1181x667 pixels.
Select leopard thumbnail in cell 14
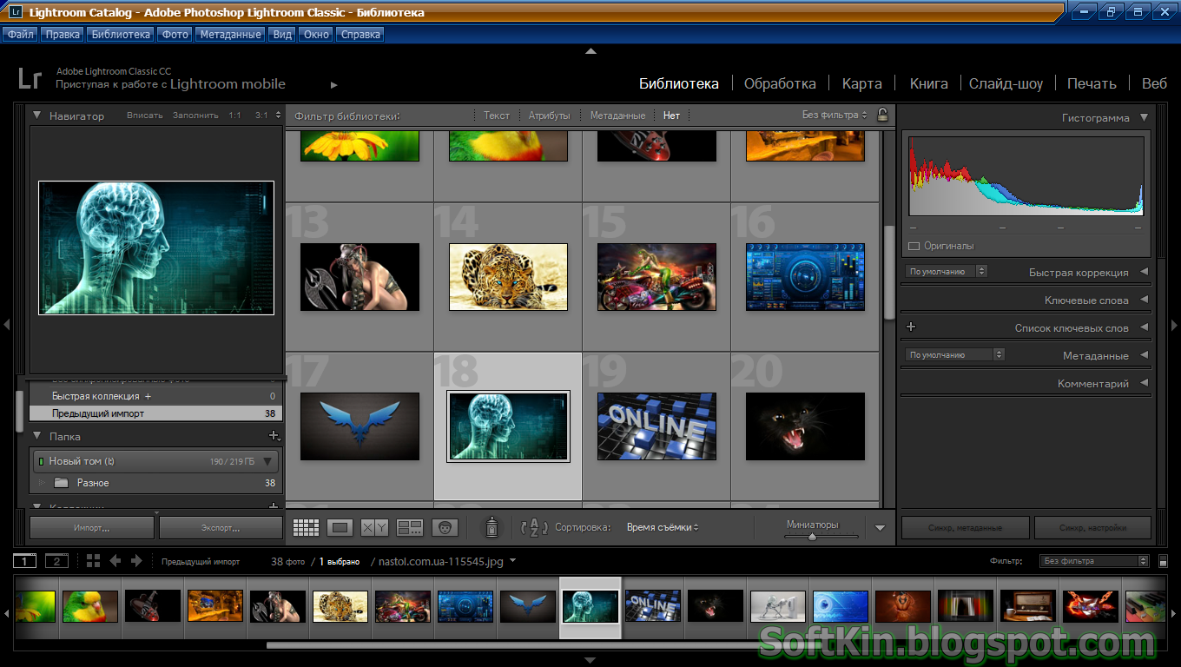(508, 277)
